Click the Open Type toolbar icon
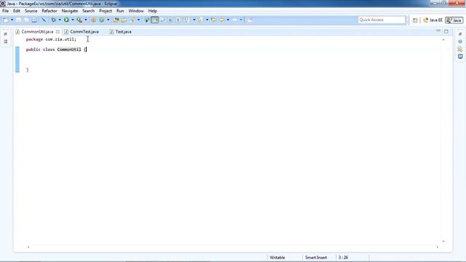This screenshot has width=466, height=262. 116,20
